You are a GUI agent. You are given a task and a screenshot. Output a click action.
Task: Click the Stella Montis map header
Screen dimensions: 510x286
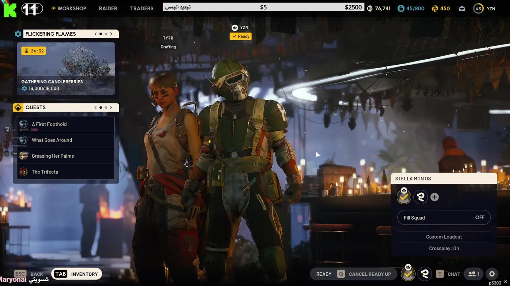click(444, 178)
